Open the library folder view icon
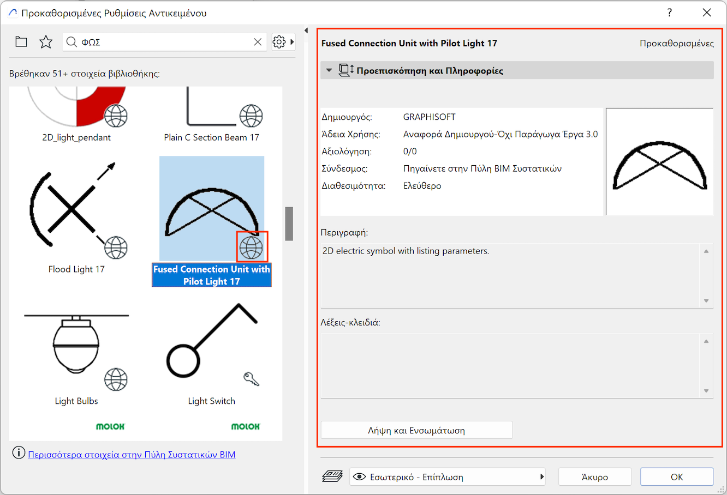This screenshot has width=727, height=495. (x=21, y=42)
